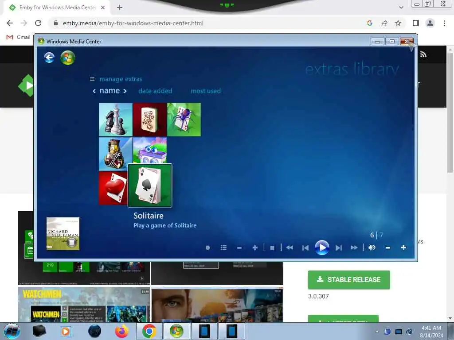Click the rewind button
454x340 pixels.
(290, 248)
